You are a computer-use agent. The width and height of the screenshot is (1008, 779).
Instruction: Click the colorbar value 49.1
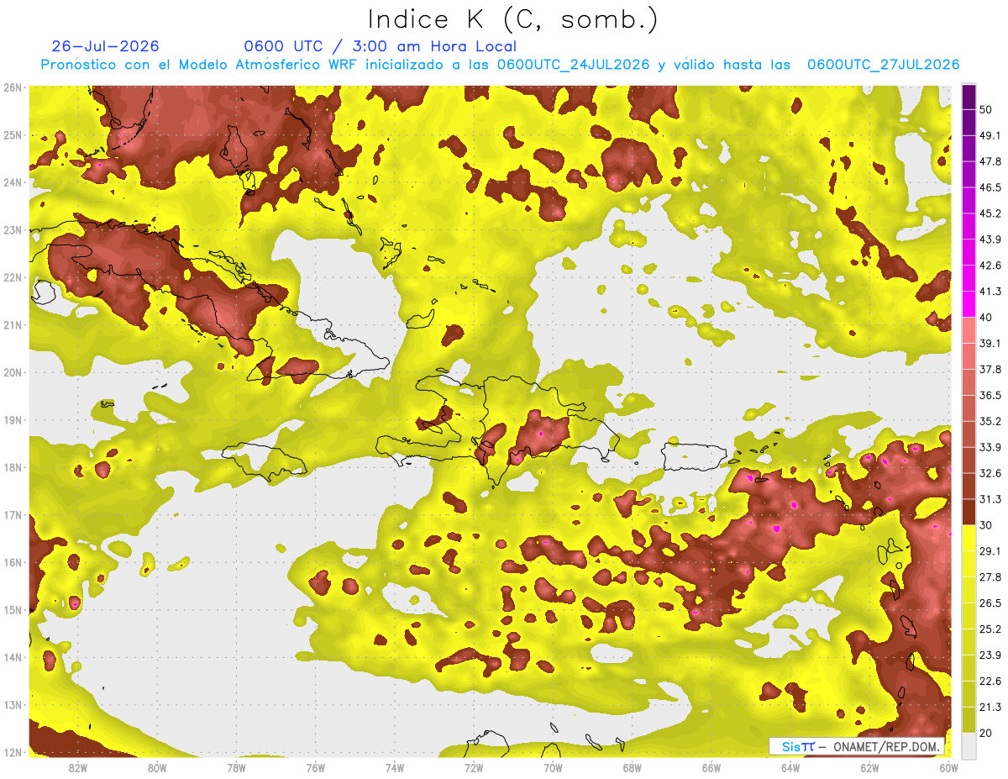click(x=990, y=135)
